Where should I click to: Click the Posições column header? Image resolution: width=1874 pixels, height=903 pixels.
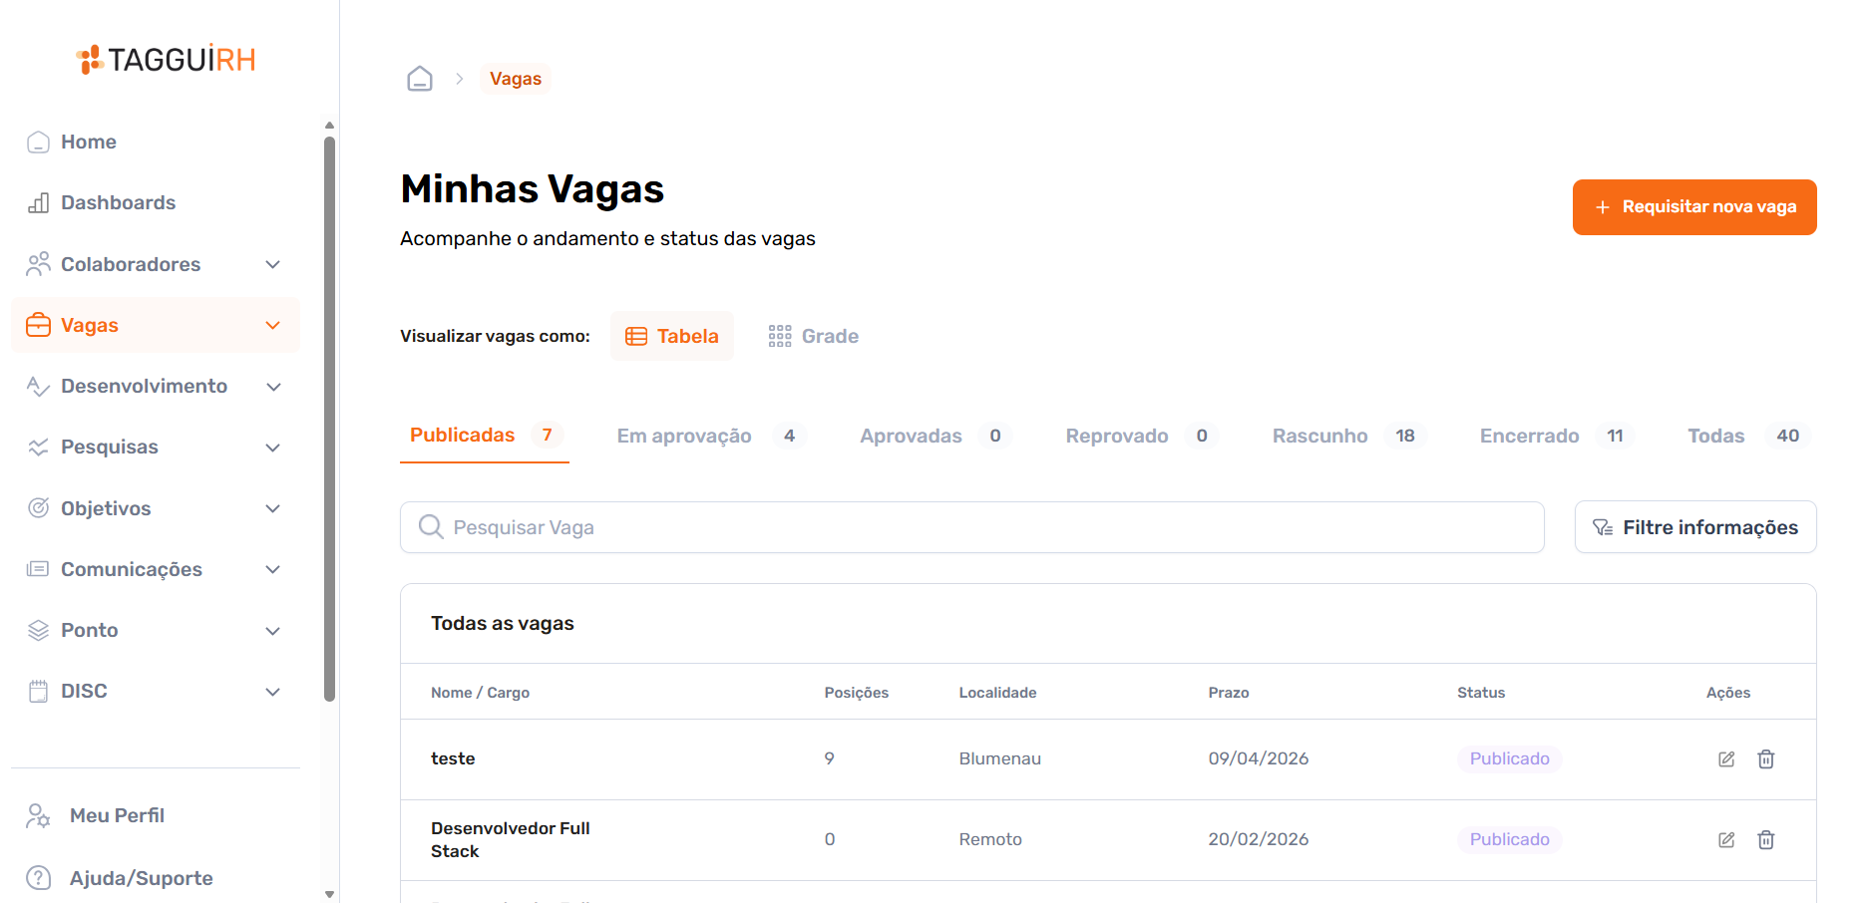(856, 693)
